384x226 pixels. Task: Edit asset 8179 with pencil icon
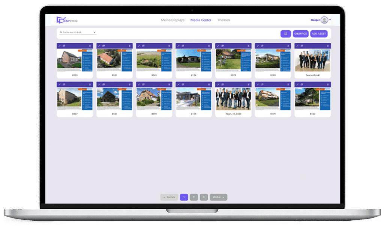[x=258, y=84]
